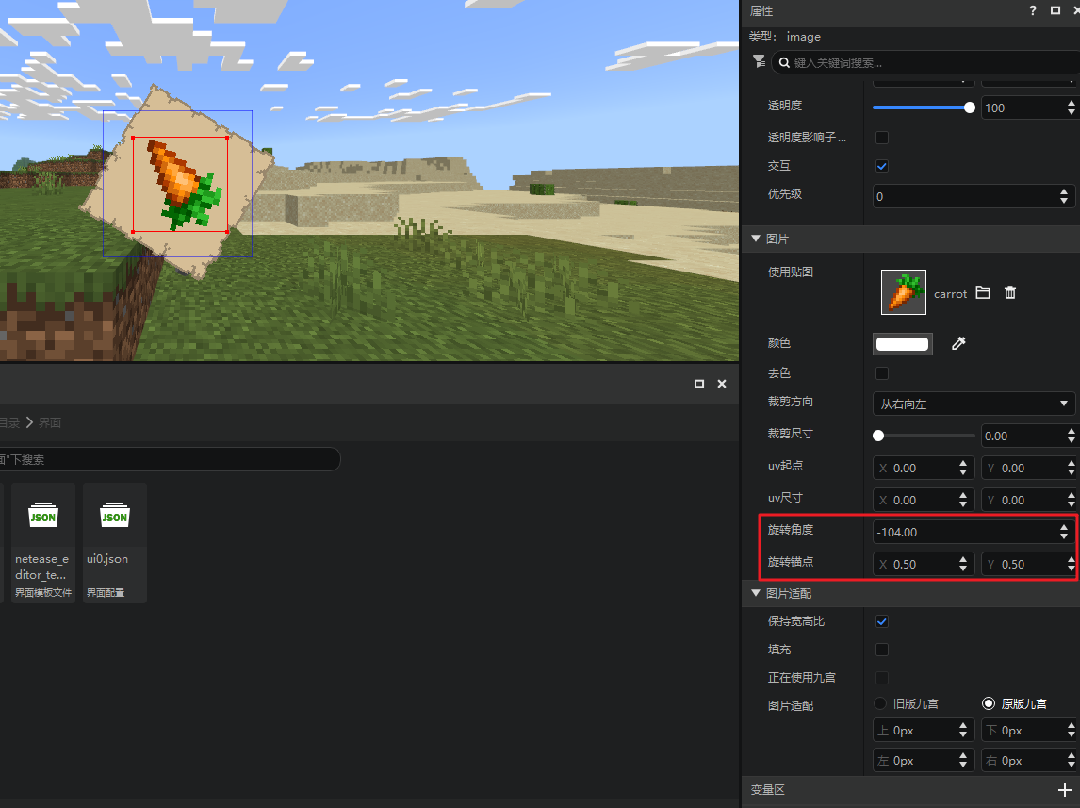Click the 旋转角度 stepper arrows
The height and width of the screenshot is (808, 1080).
click(1064, 532)
